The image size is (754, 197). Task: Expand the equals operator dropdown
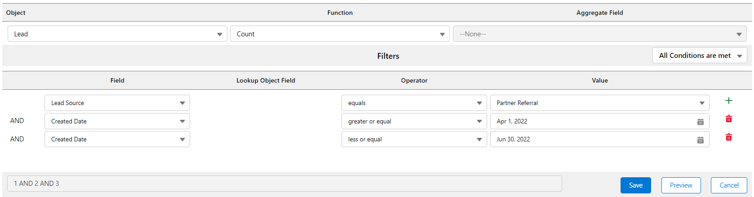point(414,103)
